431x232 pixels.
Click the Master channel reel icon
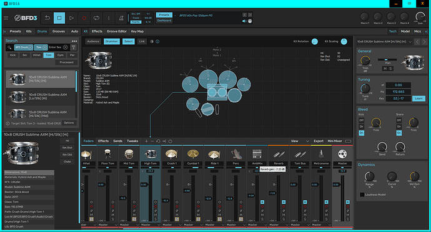[342, 154]
